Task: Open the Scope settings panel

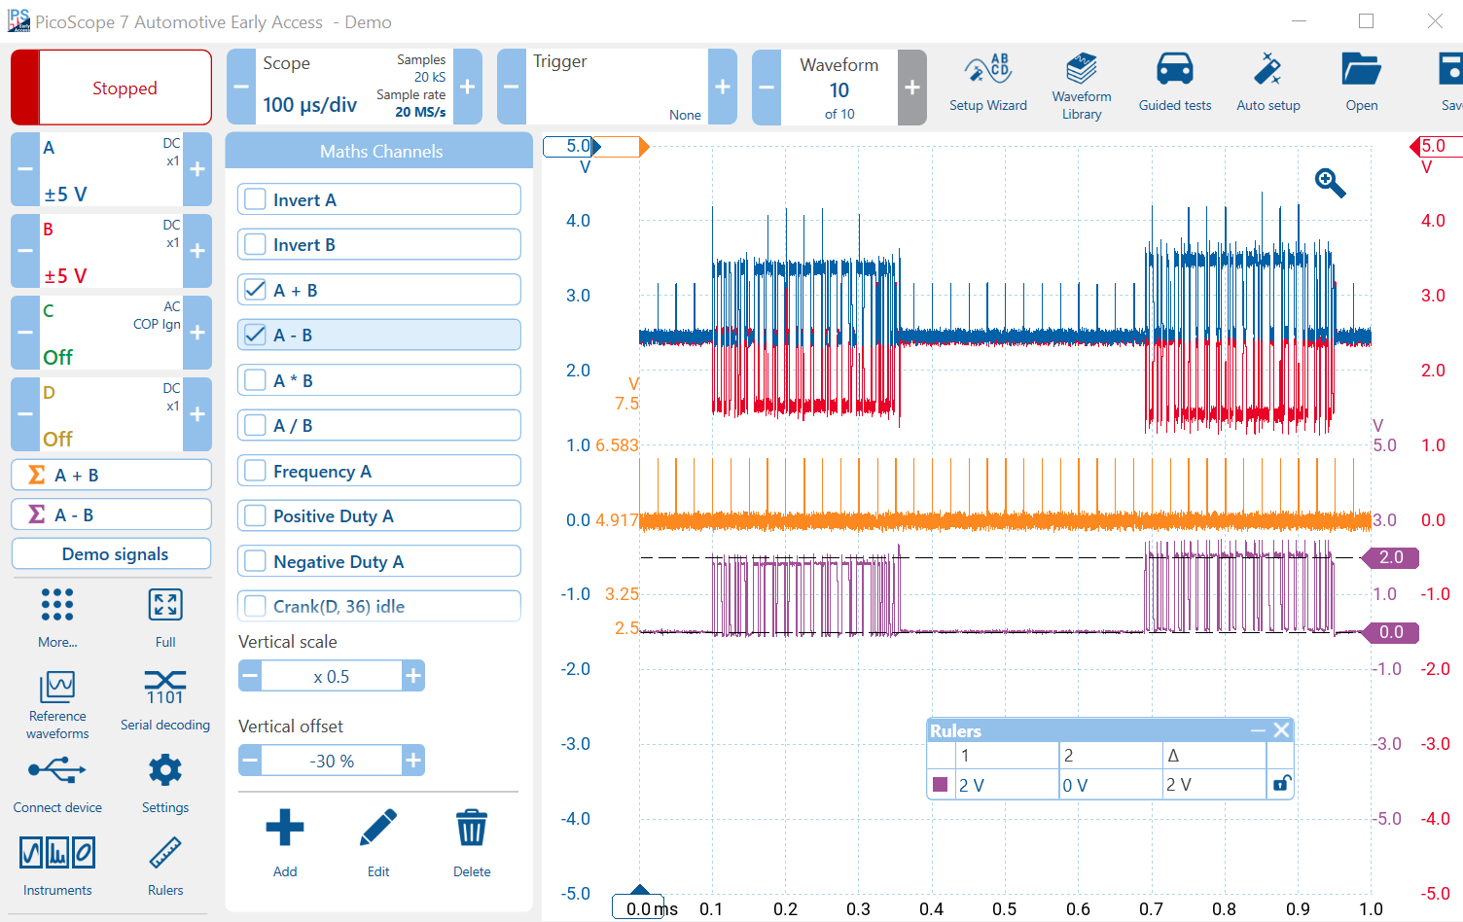Action: [354, 87]
